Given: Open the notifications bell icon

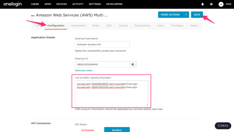Looking at the screenshot, I should click(x=203, y=4).
